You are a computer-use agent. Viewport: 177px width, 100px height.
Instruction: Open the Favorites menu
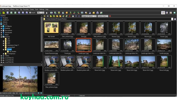tap(26, 9)
